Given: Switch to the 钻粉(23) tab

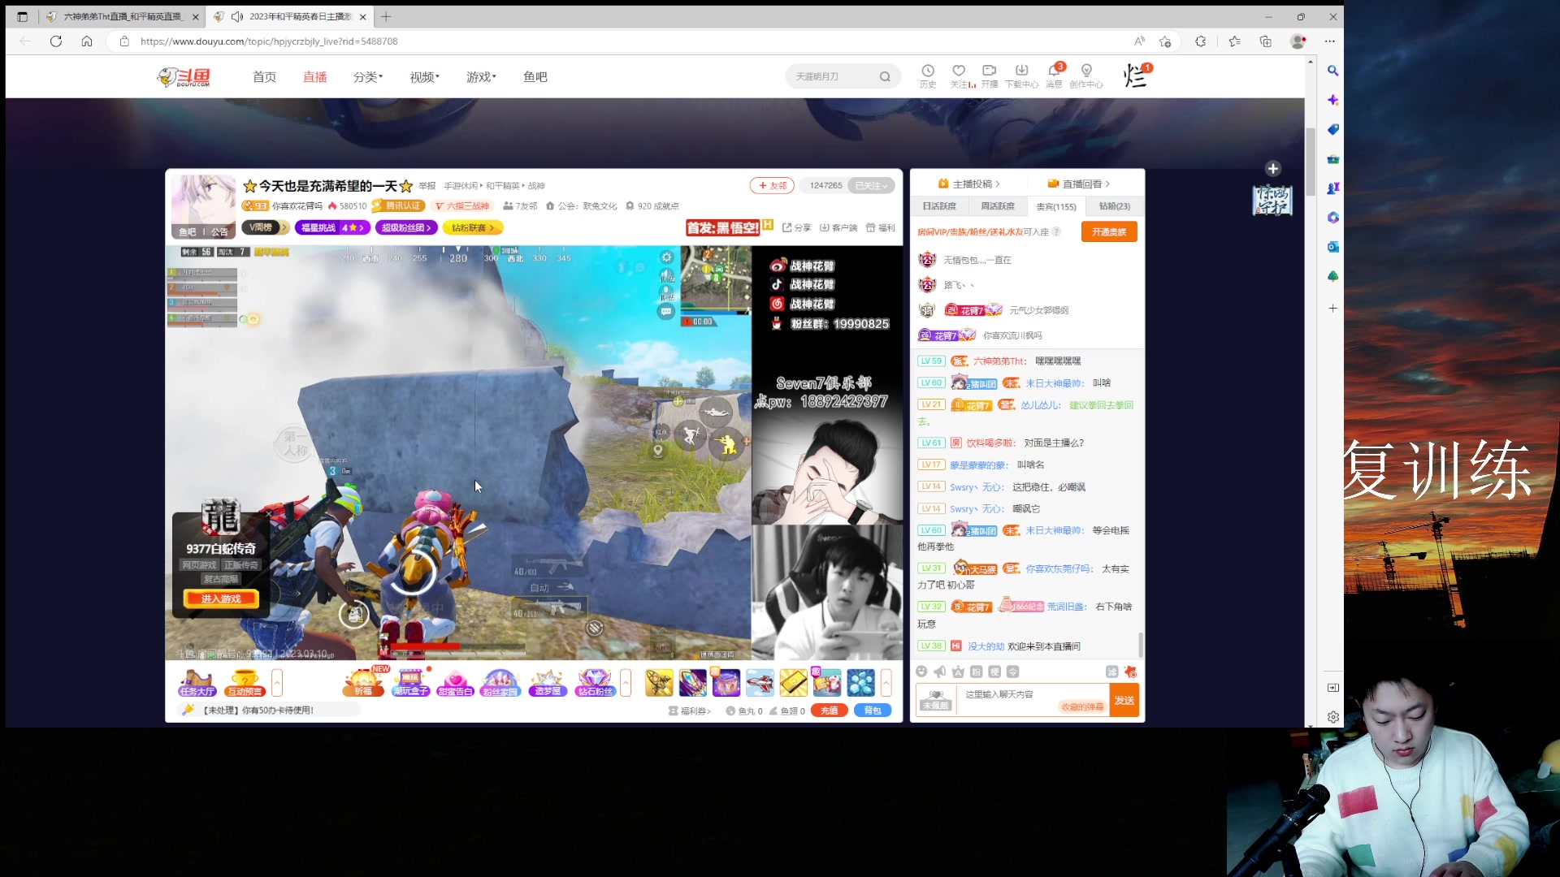Looking at the screenshot, I should (1114, 206).
